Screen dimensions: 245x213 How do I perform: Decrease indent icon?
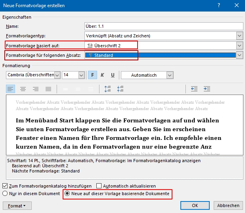click(x=194, y=89)
